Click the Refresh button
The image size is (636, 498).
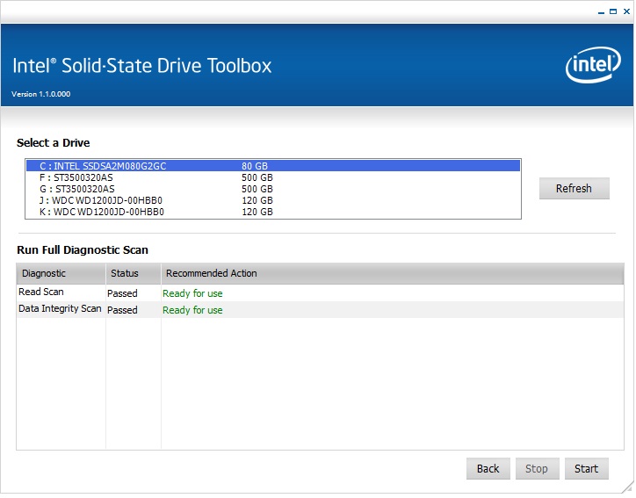coord(574,188)
